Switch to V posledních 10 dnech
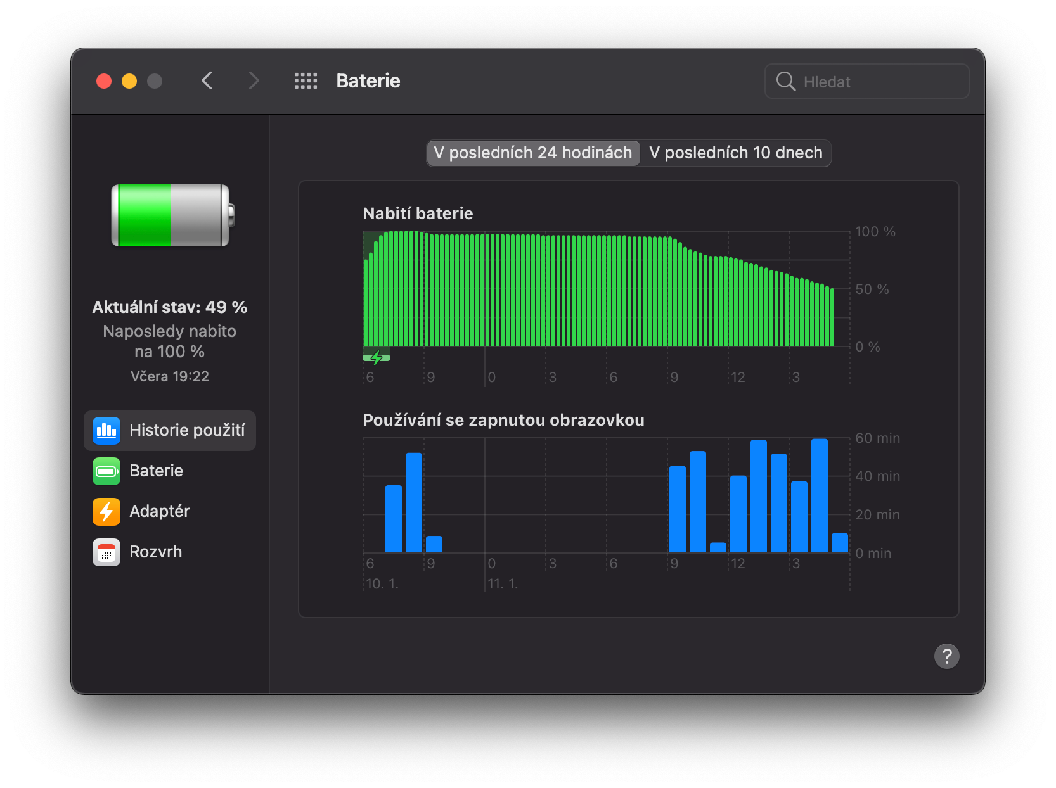1056x788 pixels. 735,153
